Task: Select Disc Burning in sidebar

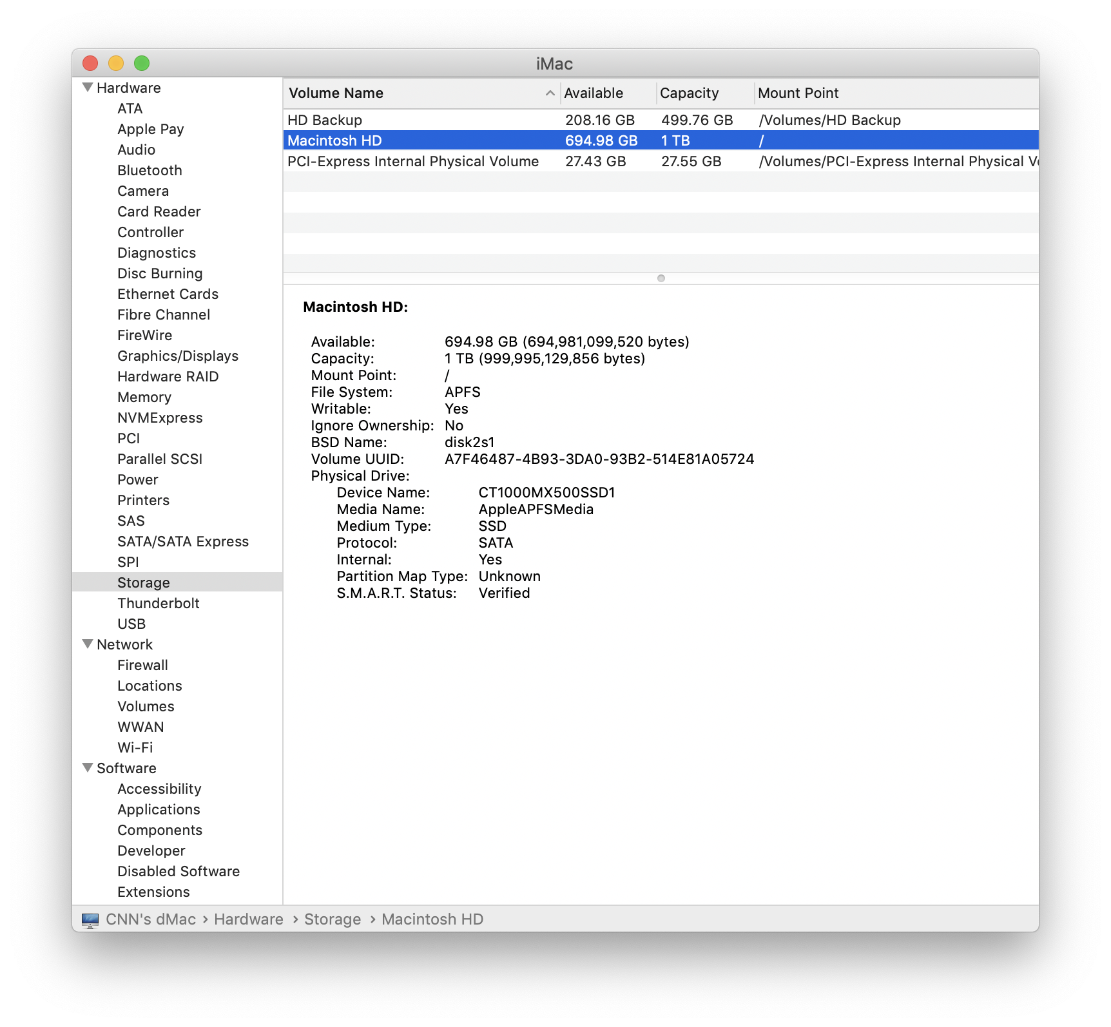Action: pyautogui.click(x=160, y=273)
